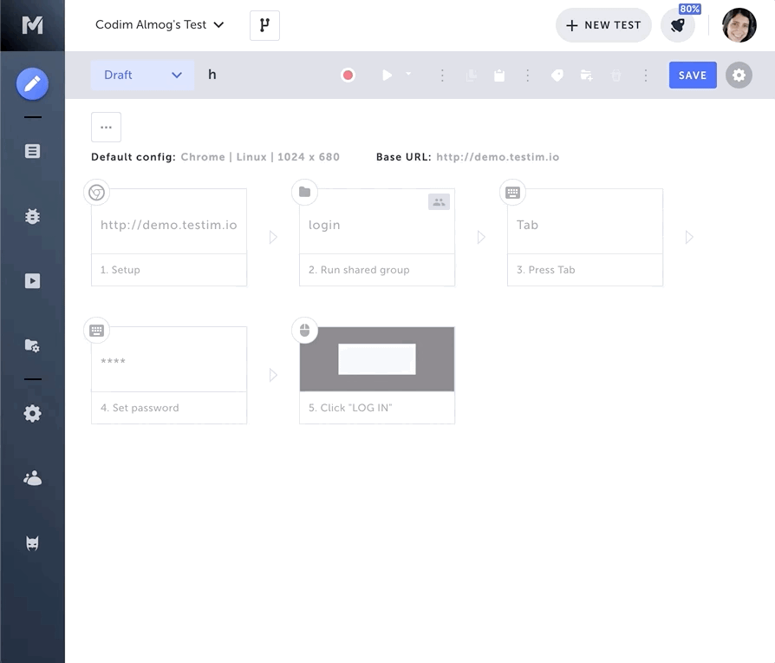Open the user avatar menu
This screenshot has width=775, height=663.
pyautogui.click(x=739, y=25)
